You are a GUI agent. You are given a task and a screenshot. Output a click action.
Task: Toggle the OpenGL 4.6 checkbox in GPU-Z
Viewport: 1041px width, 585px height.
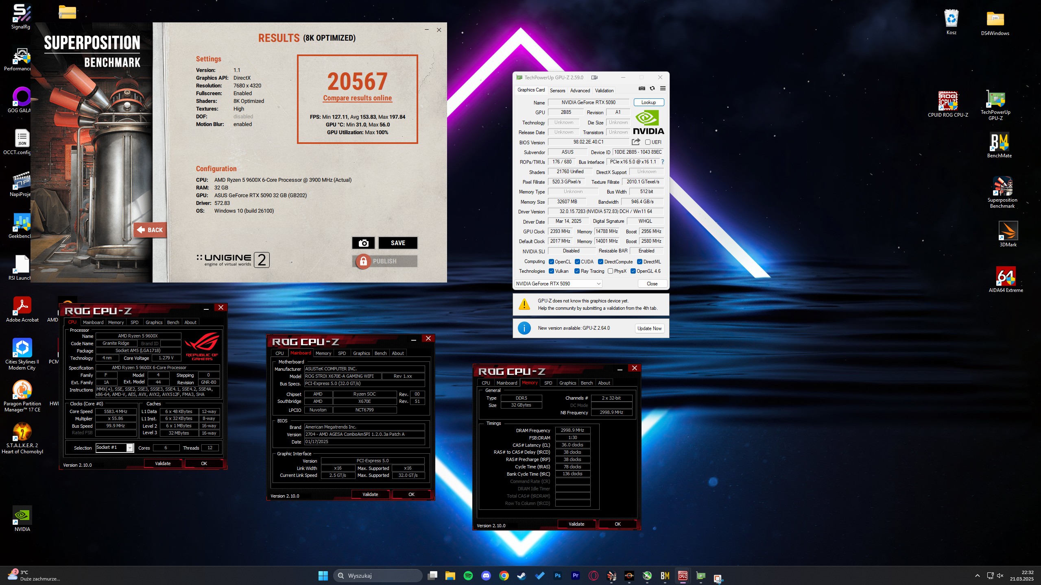coord(633,271)
